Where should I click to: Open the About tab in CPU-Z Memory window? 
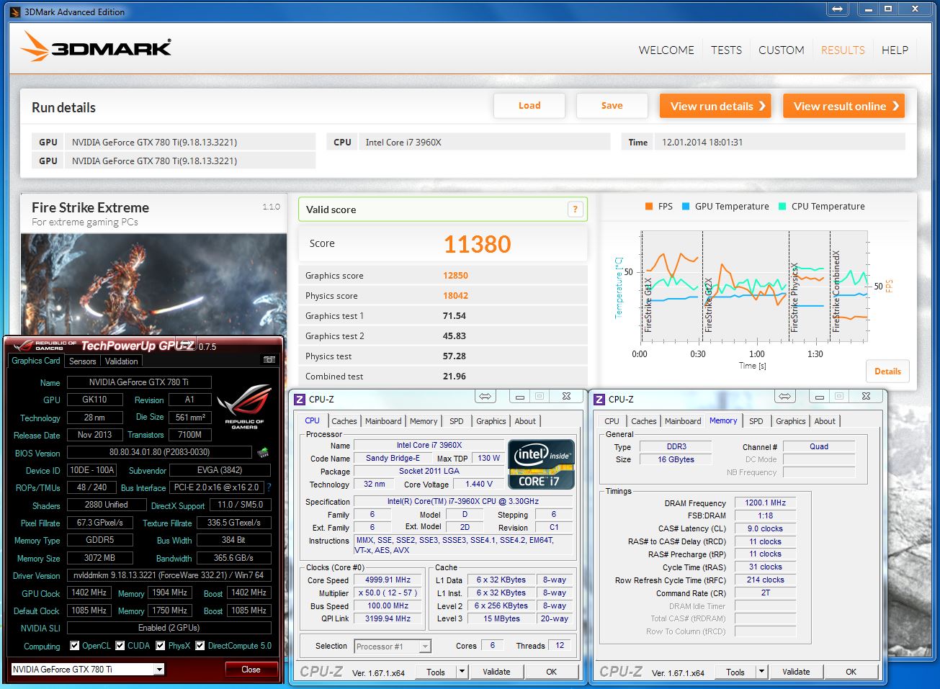click(x=825, y=421)
